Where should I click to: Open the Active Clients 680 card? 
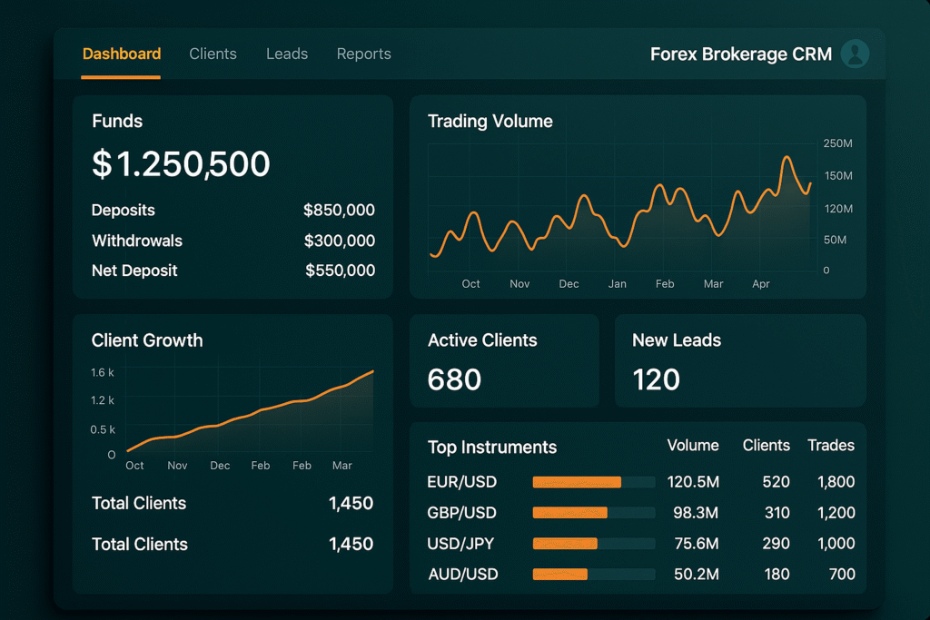click(504, 360)
